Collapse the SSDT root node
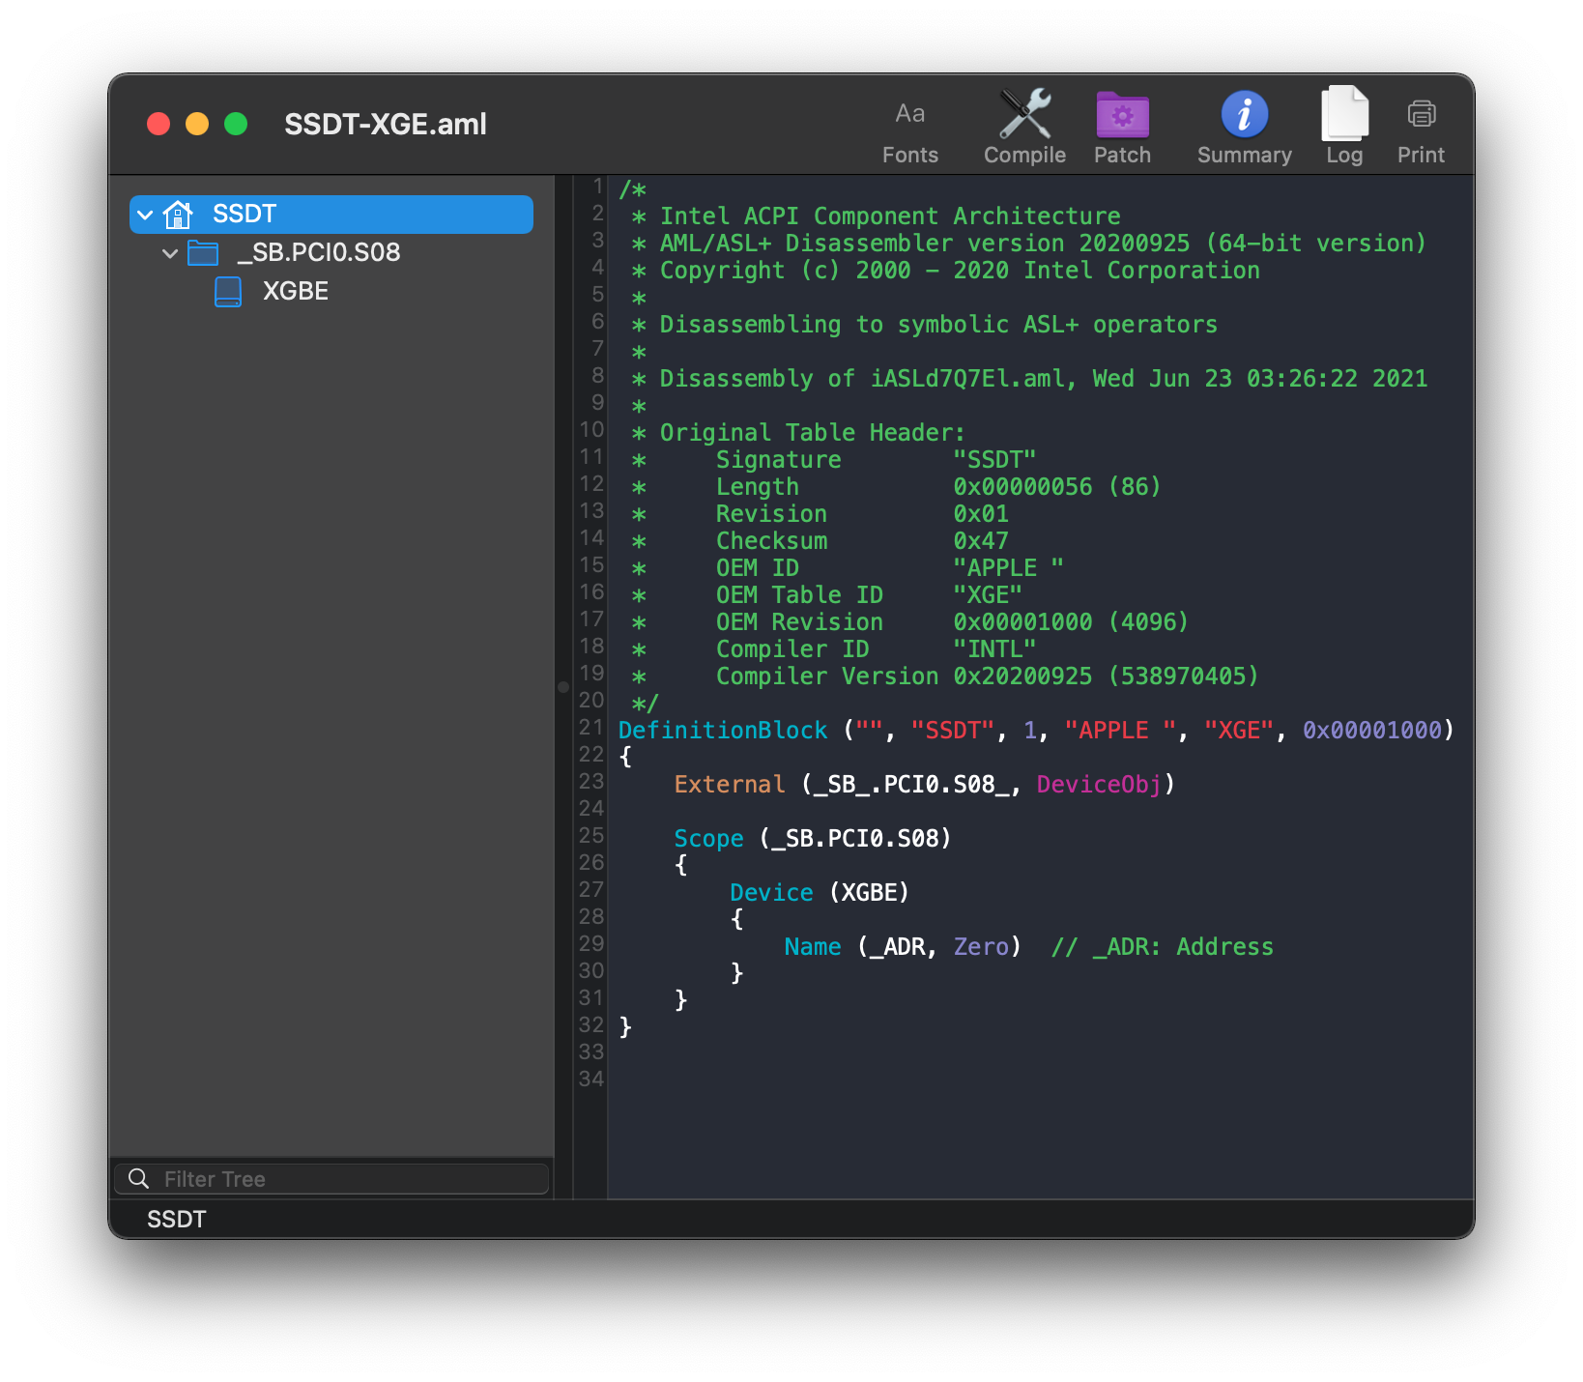The image size is (1583, 1382). click(145, 214)
